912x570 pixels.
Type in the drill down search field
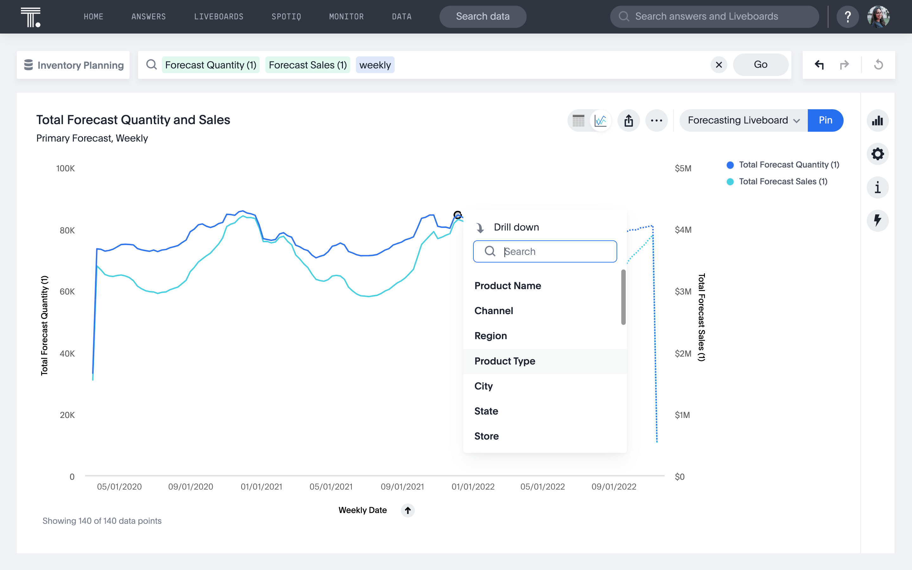(x=545, y=251)
